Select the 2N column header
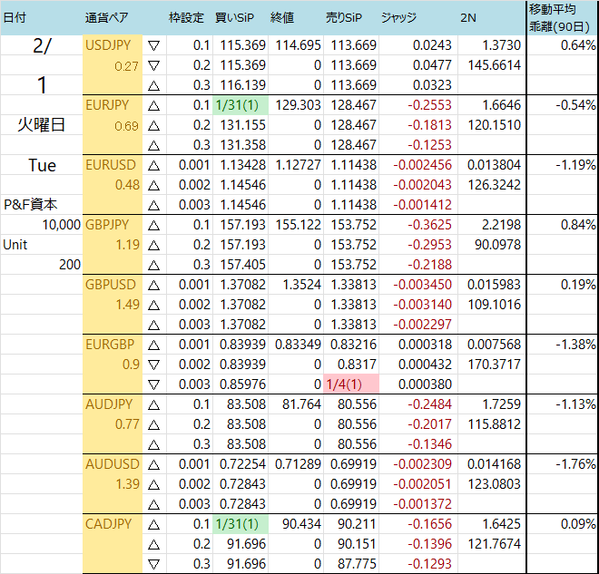Image resolution: width=599 pixels, height=574 pixels. [x=468, y=17]
